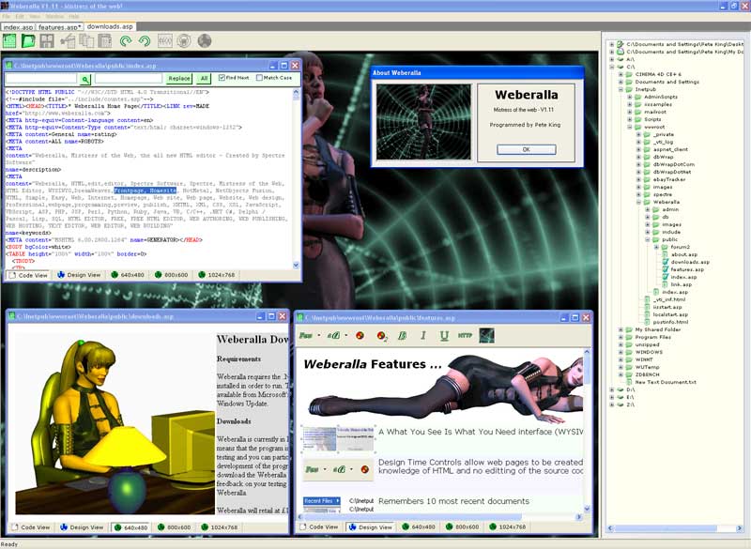Expand the D:\ drive node

pos(612,389)
